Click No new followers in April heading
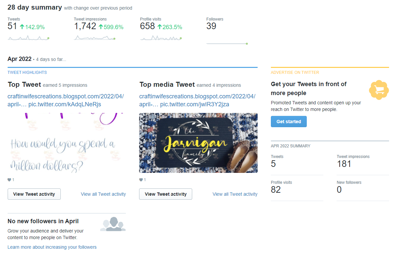The height and width of the screenshot is (255, 406). point(43,221)
